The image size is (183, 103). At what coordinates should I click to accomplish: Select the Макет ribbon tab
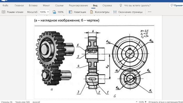tap(46, 5)
